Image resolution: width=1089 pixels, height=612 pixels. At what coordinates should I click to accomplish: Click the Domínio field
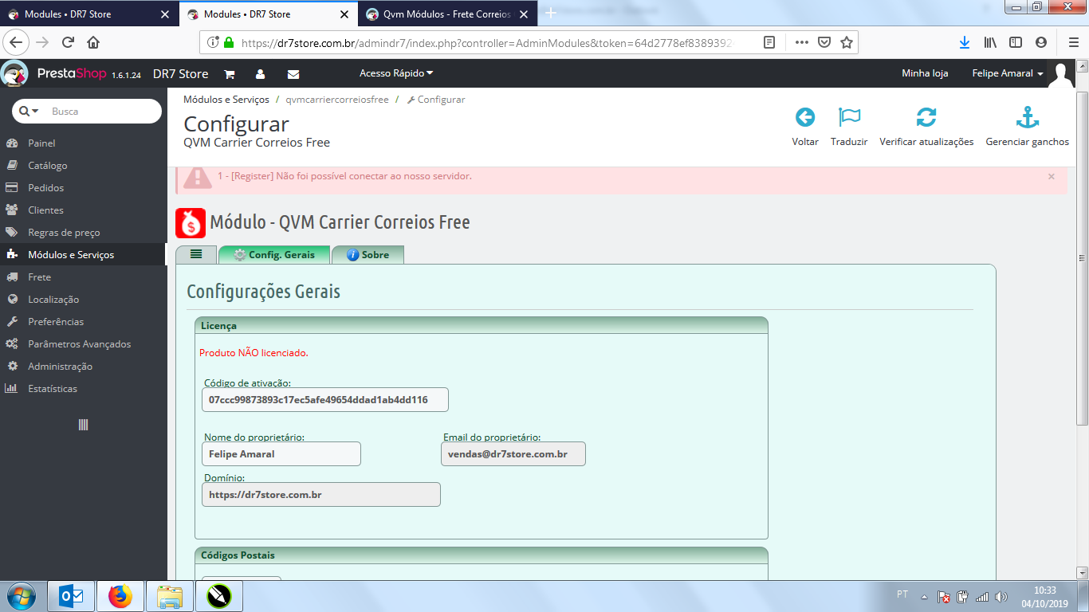pos(320,495)
